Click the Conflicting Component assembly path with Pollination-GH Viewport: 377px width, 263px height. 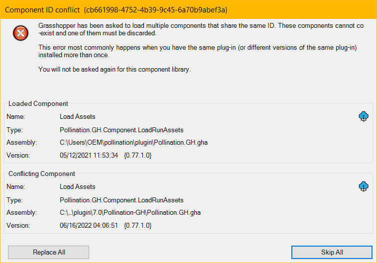point(130,213)
